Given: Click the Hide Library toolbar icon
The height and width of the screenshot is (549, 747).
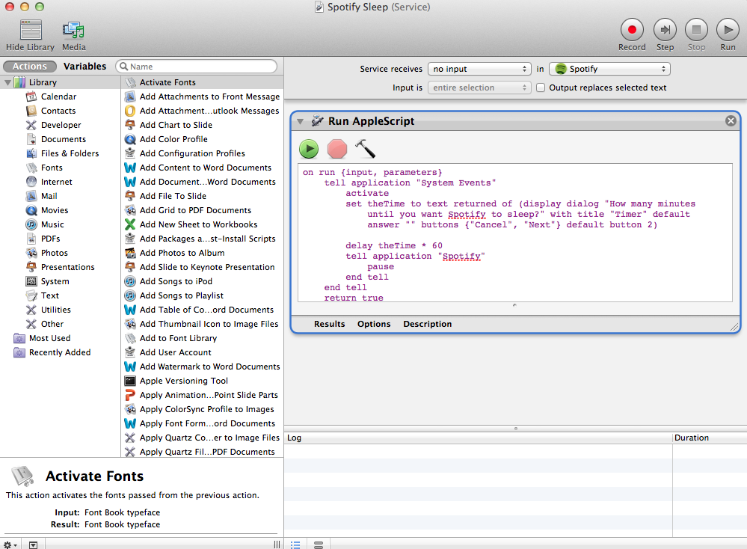Looking at the screenshot, I should pos(31,30).
